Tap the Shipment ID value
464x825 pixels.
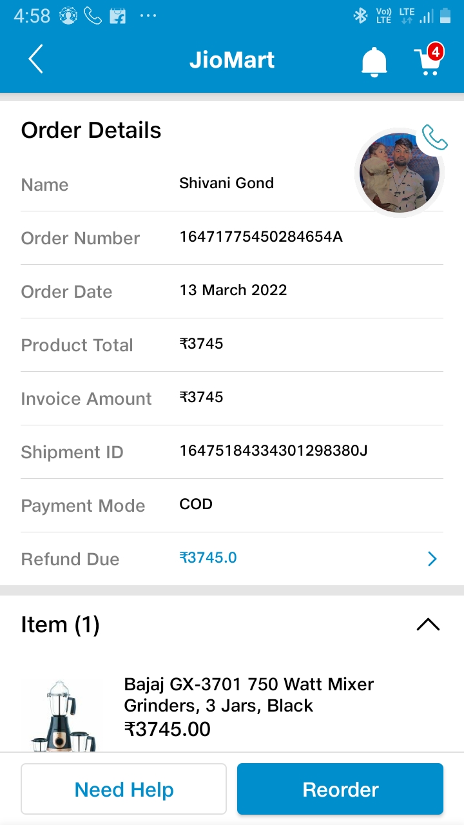pyautogui.click(x=273, y=451)
